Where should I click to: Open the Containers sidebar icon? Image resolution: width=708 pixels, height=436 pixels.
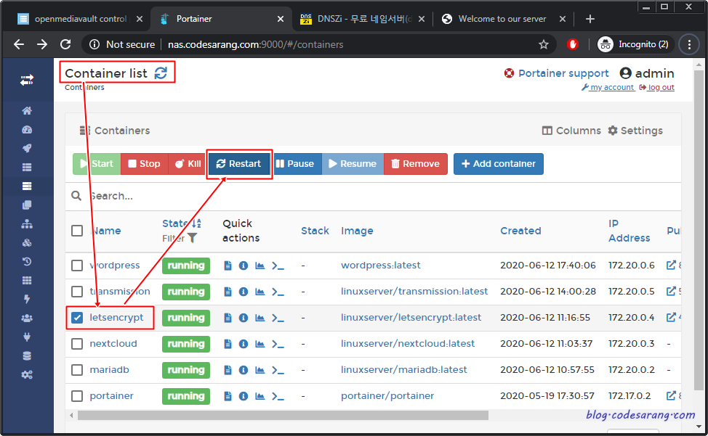click(x=27, y=186)
